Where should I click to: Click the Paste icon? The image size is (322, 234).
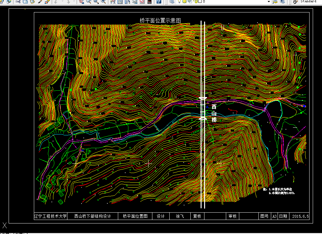[x=33, y=2]
